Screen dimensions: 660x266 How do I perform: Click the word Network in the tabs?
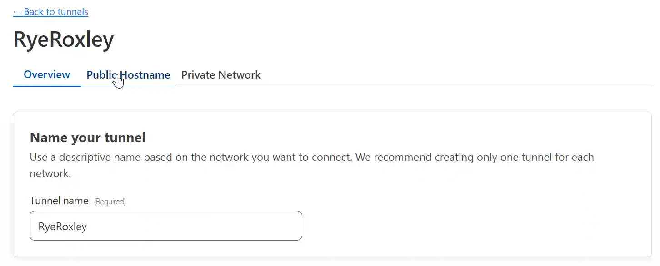pyautogui.click(x=239, y=75)
